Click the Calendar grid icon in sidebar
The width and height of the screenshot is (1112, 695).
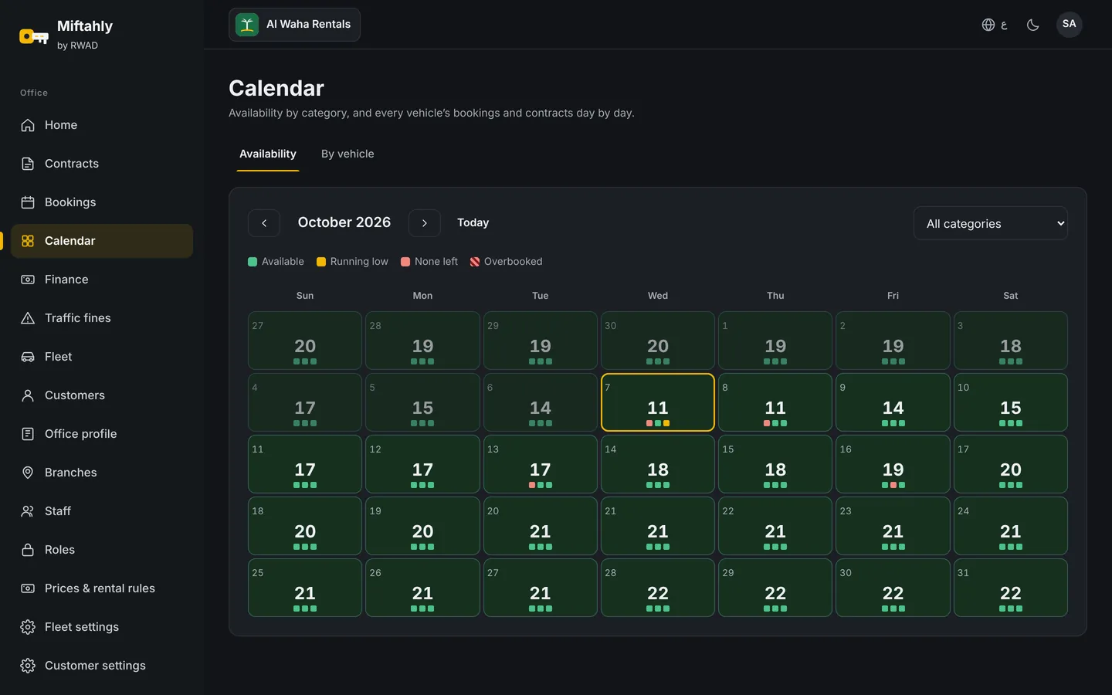[x=28, y=241]
